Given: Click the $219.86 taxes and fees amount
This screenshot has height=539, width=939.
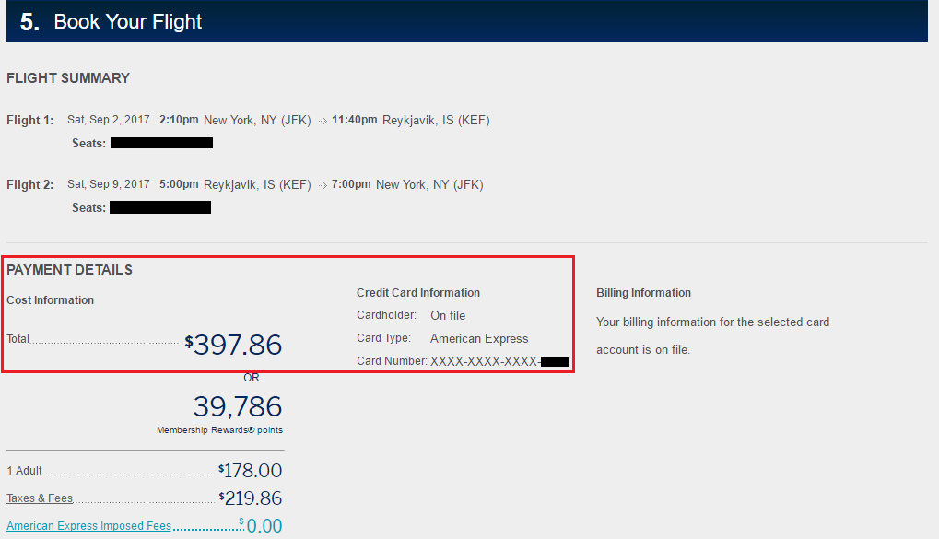Looking at the screenshot, I should pyautogui.click(x=251, y=498).
